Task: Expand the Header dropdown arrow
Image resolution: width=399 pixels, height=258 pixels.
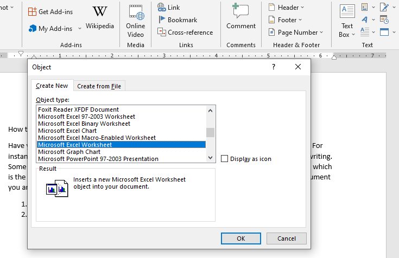Action: pyautogui.click(x=302, y=8)
